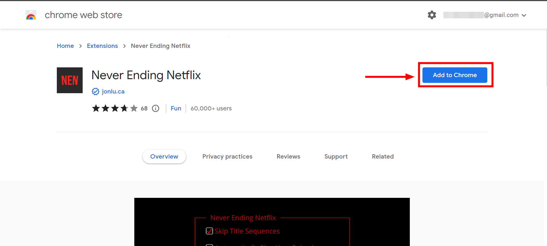547x246 pixels.
Task: Click the Chrome Web Store rainbow logo
Action: pyautogui.click(x=31, y=15)
